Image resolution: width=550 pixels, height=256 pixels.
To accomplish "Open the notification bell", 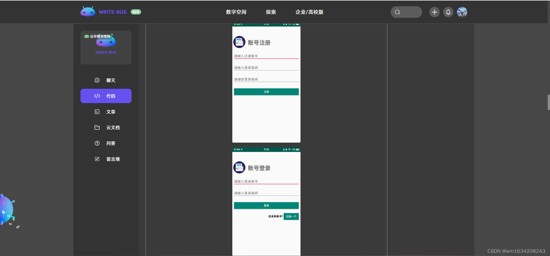I will 448,12.
